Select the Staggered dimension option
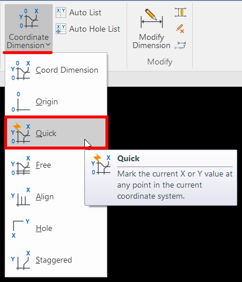The image size is (242, 282). (x=56, y=260)
